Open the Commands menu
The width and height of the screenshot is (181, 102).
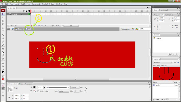tap(36, 4)
